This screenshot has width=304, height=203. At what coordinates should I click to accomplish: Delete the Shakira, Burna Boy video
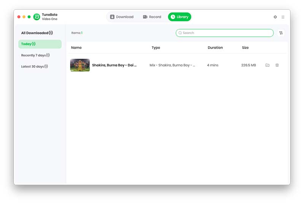[x=277, y=65]
